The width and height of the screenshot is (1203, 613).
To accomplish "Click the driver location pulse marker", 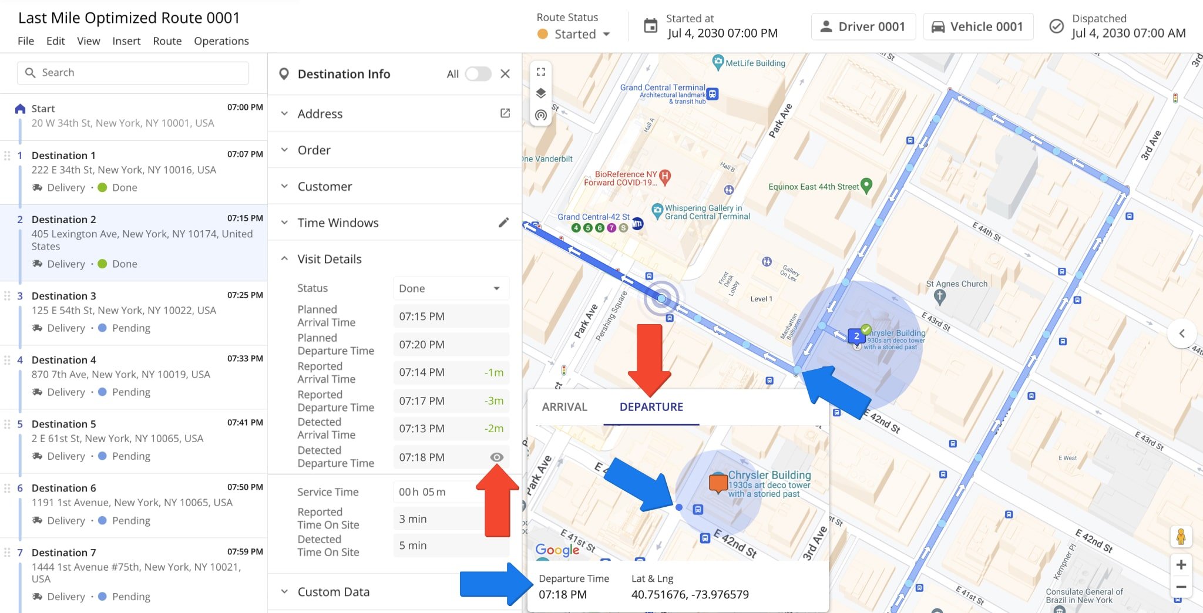I will [x=661, y=299].
